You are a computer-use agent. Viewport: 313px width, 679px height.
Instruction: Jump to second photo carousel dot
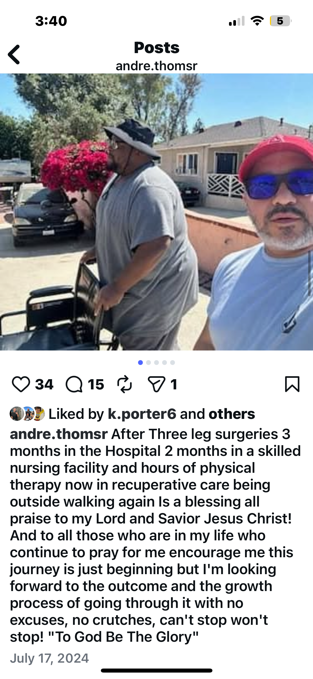tap(148, 363)
